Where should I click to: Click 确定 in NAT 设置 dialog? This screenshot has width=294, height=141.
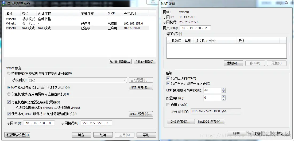pos(237,134)
